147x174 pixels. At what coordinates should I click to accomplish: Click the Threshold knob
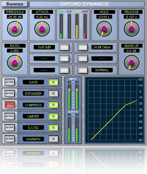15,29
